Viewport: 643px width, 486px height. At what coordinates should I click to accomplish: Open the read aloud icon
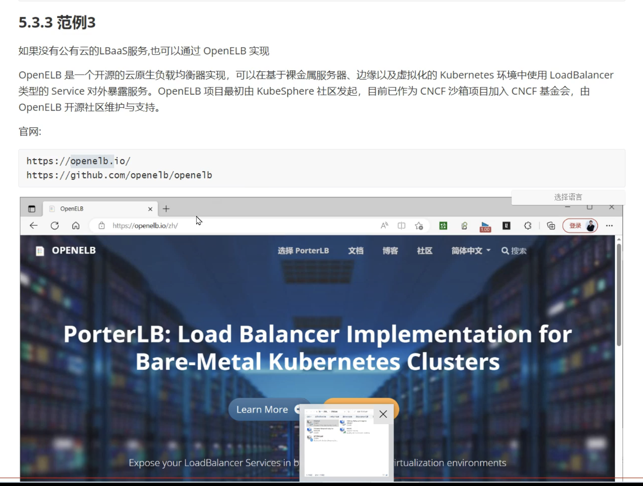[x=384, y=226]
